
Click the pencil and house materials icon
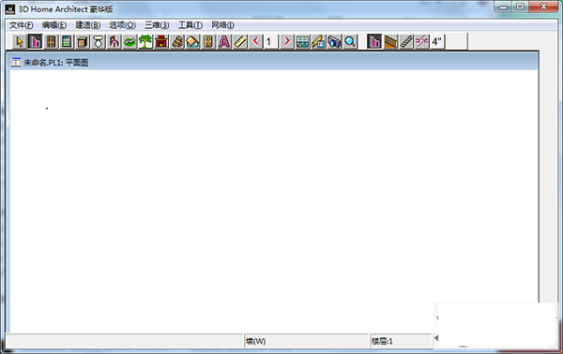pyautogui.click(x=318, y=42)
